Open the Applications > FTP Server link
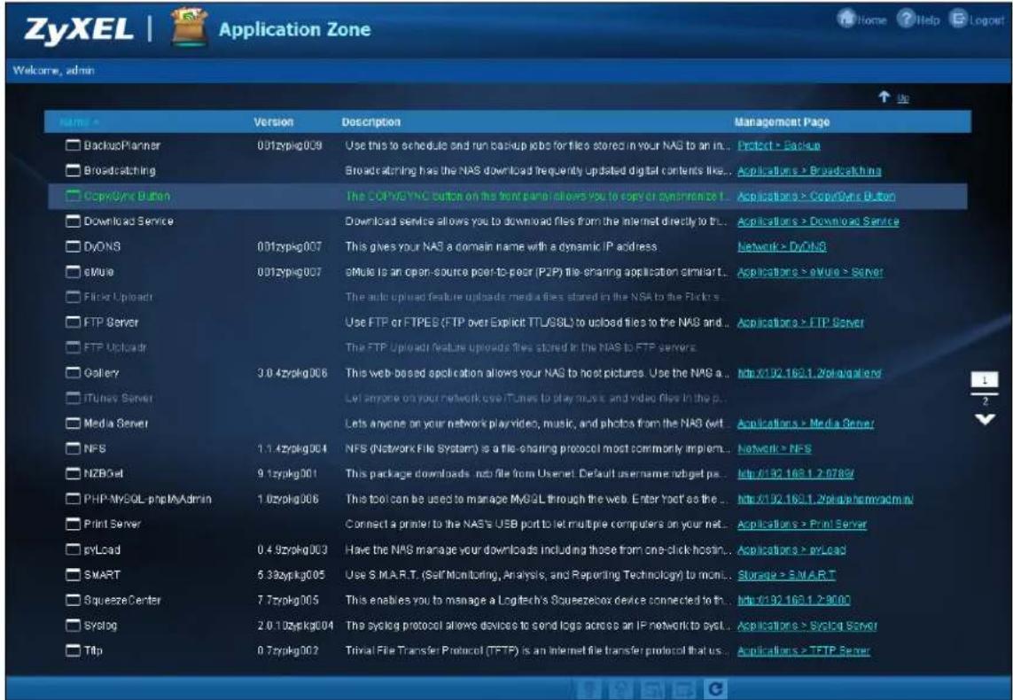The height and width of the screenshot is (700, 1013). point(800,322)
